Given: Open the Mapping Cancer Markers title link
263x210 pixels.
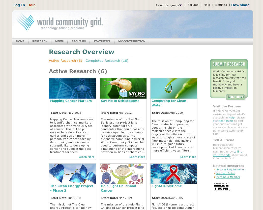Looking at the screenshot, I should point(71,101).
